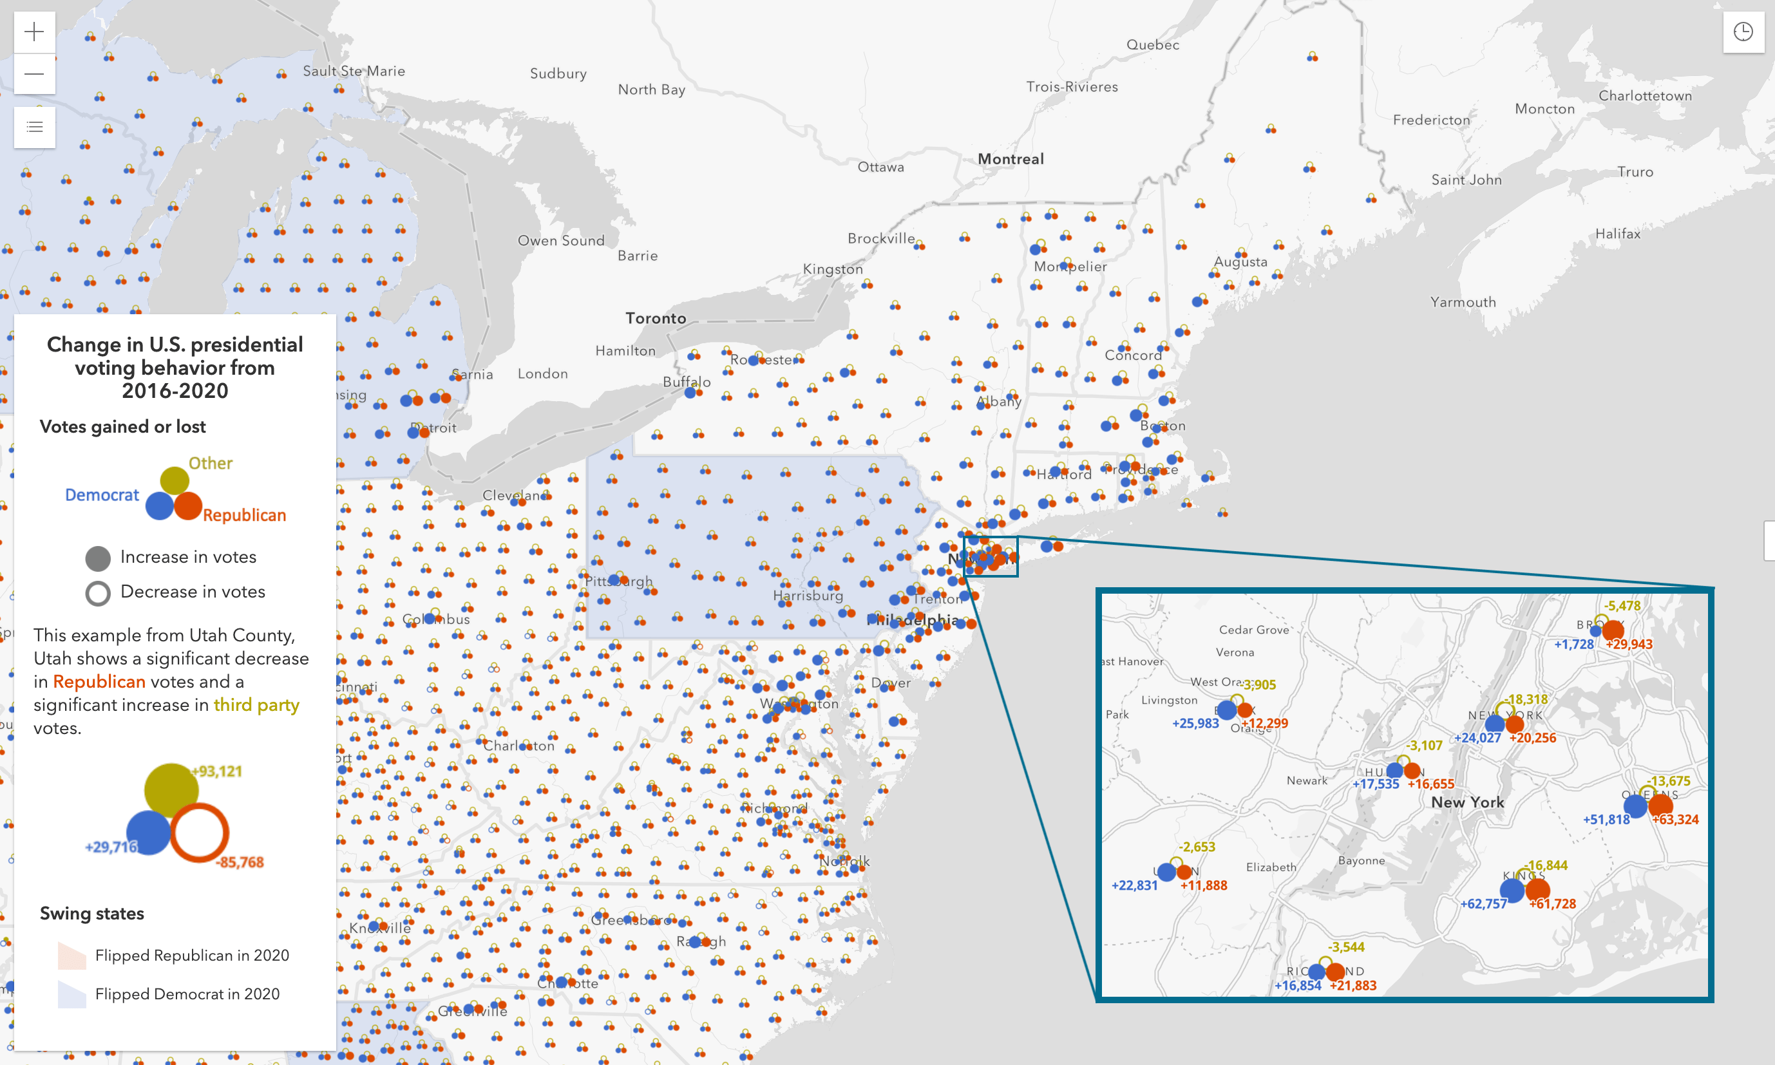Click the Kings +62,757 Democrat circle
This screenshot has height=1065, width=1775.
pos(1512,891)
